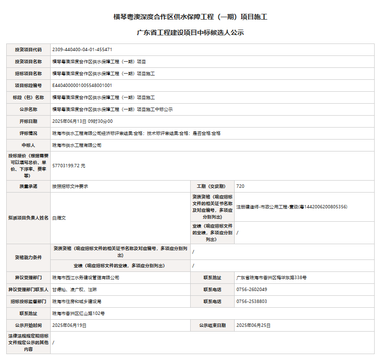The width and height of the screenshot is (378, 356).
Task: Select the phone number 0756-2602049
Action: 251,290
